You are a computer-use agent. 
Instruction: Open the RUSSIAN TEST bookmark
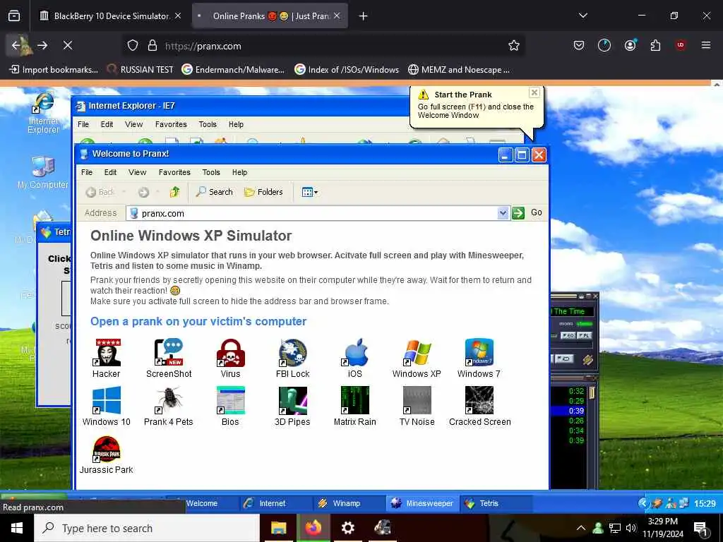point(141,70)
